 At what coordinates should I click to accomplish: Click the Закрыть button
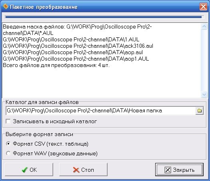[x=179, y=170]
